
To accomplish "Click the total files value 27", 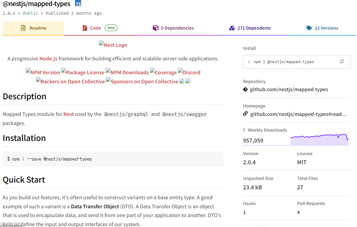I will click(x=300, y=187).
